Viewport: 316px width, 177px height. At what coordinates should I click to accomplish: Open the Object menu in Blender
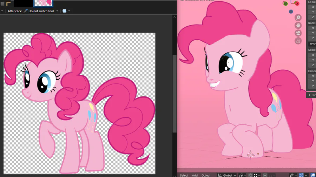(206, 175)
